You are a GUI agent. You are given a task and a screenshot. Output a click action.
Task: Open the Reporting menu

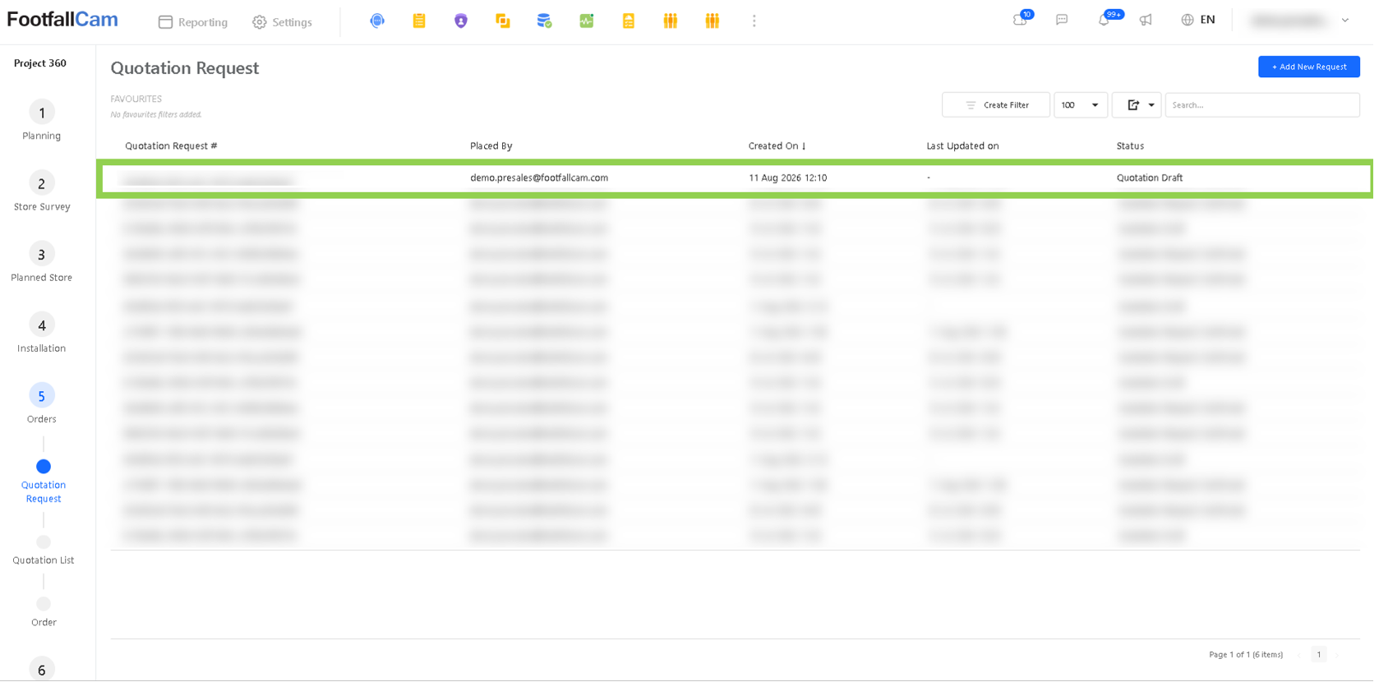coord(193,22)
